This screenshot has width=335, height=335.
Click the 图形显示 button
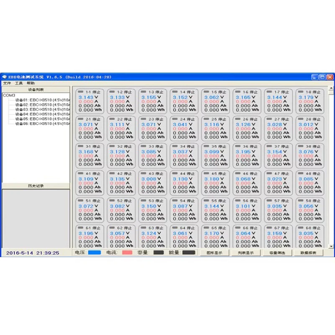[x=214, y=253]
